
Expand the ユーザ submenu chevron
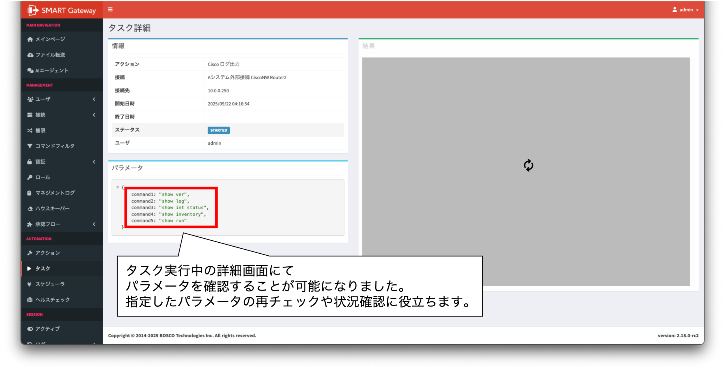[x=94, y=99]
